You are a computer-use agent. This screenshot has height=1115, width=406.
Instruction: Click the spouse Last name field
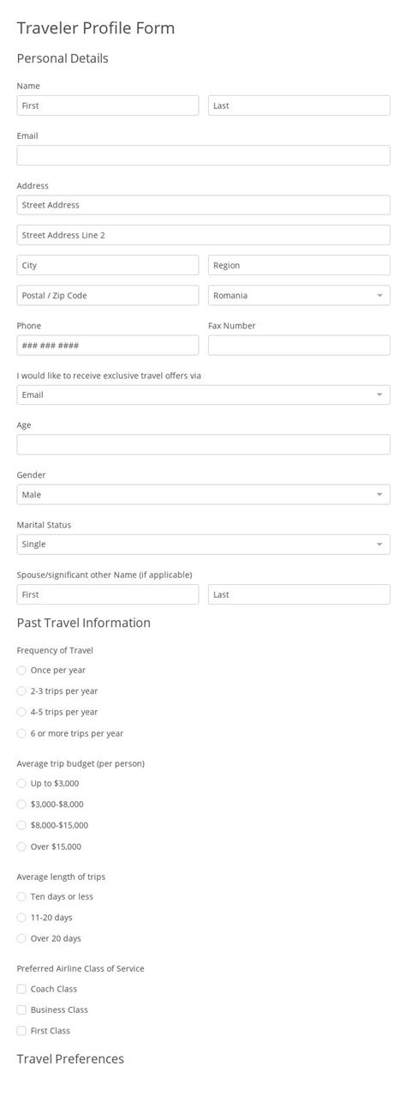coord(299,594)
